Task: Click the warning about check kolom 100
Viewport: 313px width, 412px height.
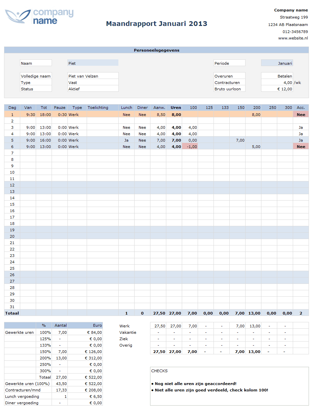Action: point(210,390)
